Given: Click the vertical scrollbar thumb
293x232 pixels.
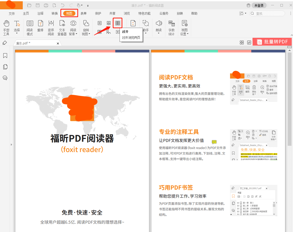Looking at the screenshot, I should point(290,99).
